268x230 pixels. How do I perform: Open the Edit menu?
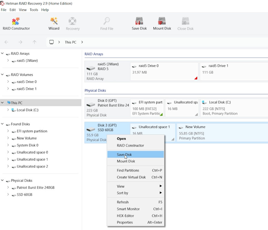[x=13, y=10]
